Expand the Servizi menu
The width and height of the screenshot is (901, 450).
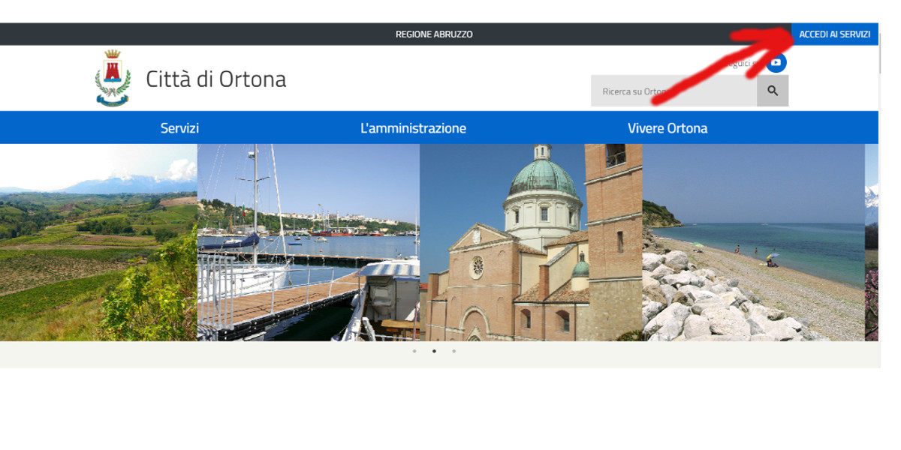(x=179, y=128)
